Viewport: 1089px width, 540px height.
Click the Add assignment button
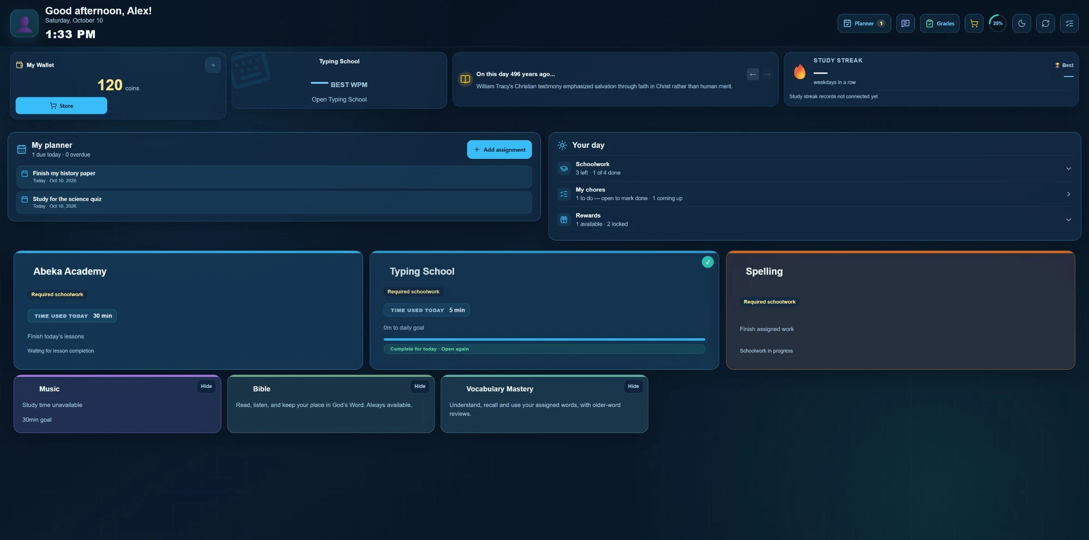499,150
